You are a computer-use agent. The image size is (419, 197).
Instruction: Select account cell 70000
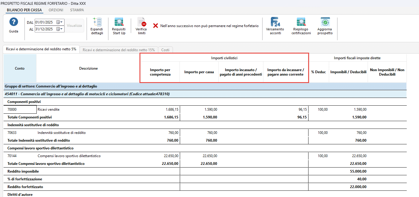coord(20,110)
